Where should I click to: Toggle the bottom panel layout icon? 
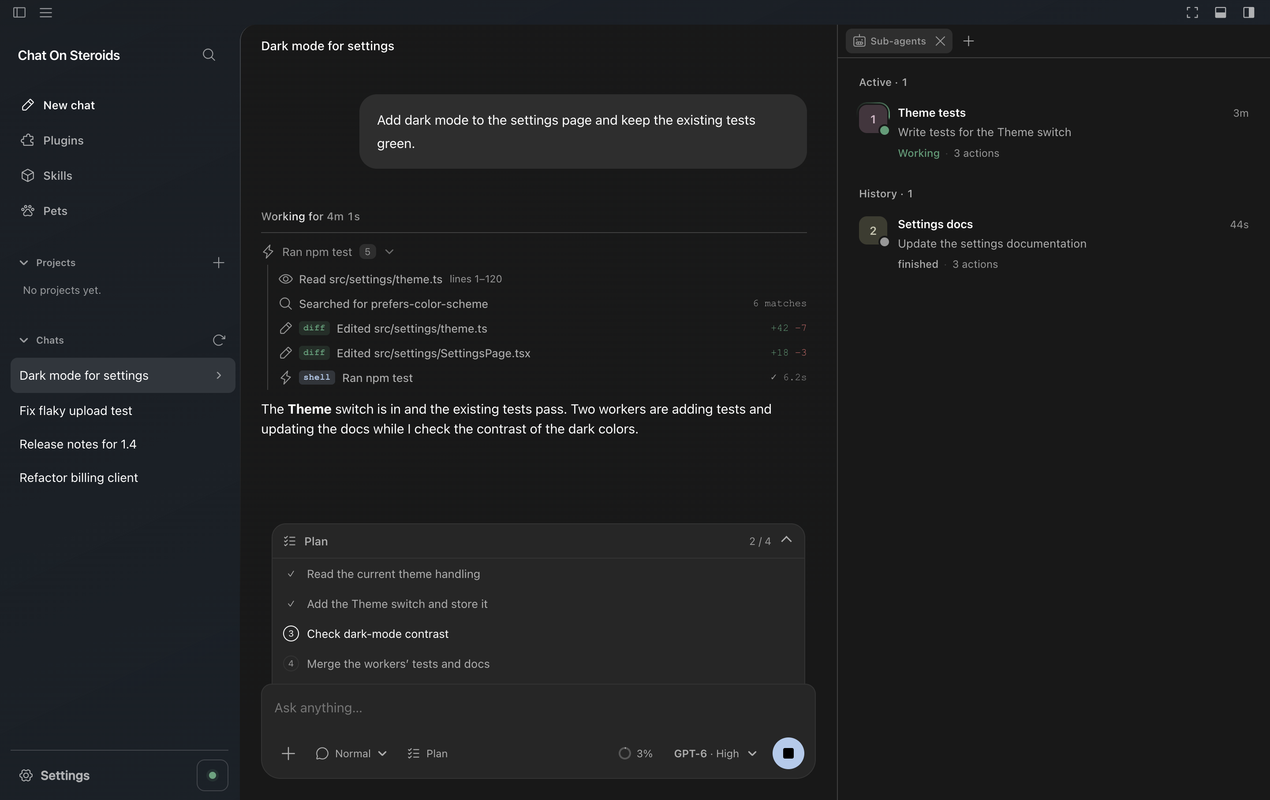tap(1221, 12)
